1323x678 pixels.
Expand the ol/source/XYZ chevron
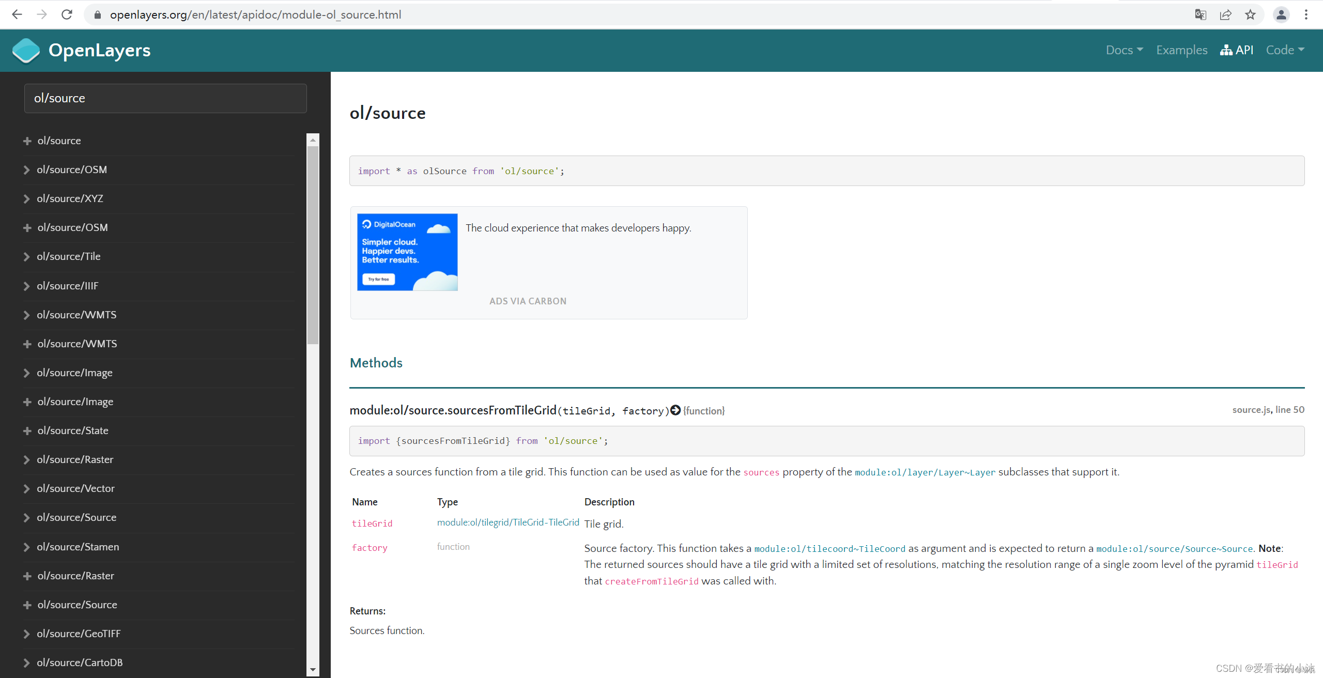pos(27,199)
